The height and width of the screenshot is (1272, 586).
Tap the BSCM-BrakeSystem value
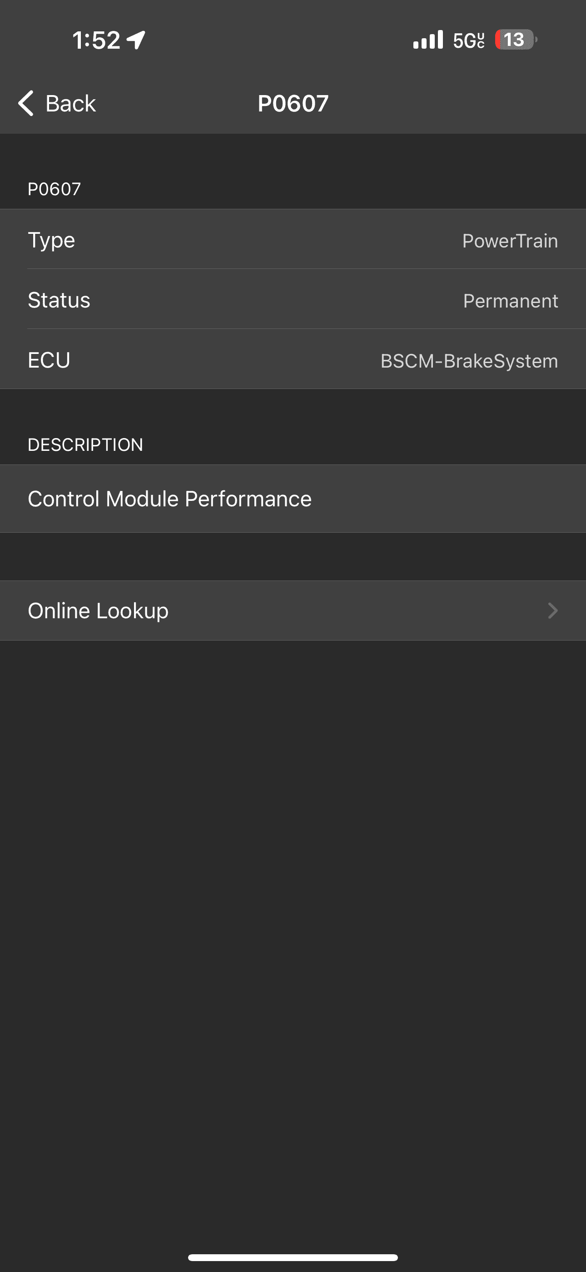coord(469,361)
